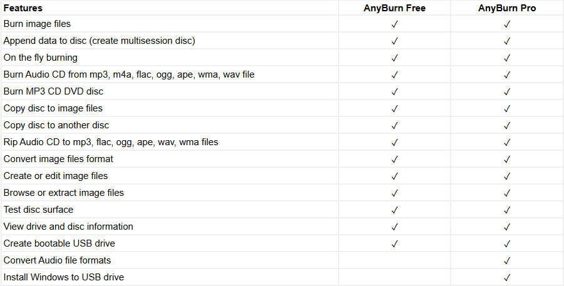This screenshot has height=286, width=564.
Task: Click the Rip Audio CD feature text
Action: click(x=111, y=142)
